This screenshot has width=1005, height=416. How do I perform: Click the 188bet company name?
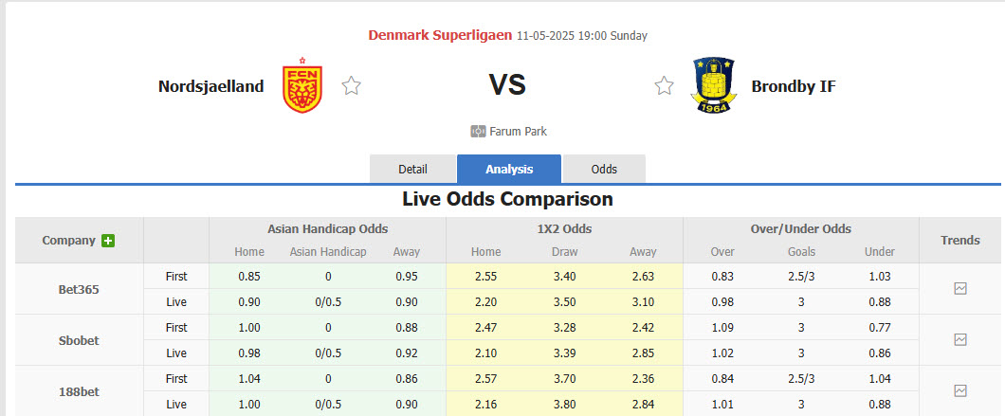pyautogui.click(x=79, y=390)
